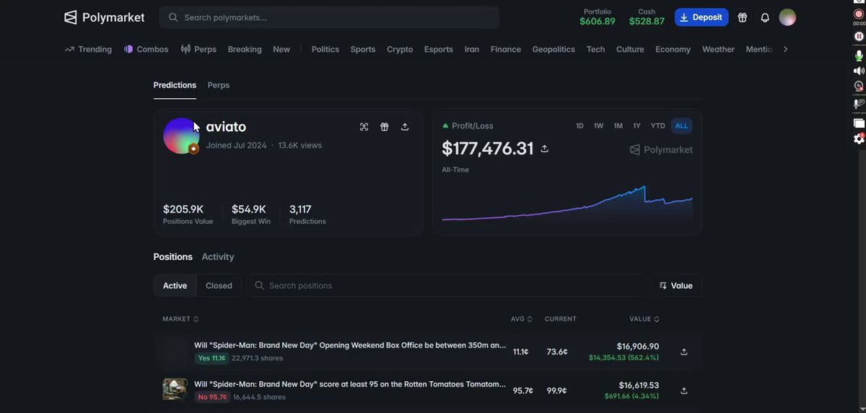Open Cash balance $528.87
This screenshot has width=866, height=413.
tap(647, 17)
